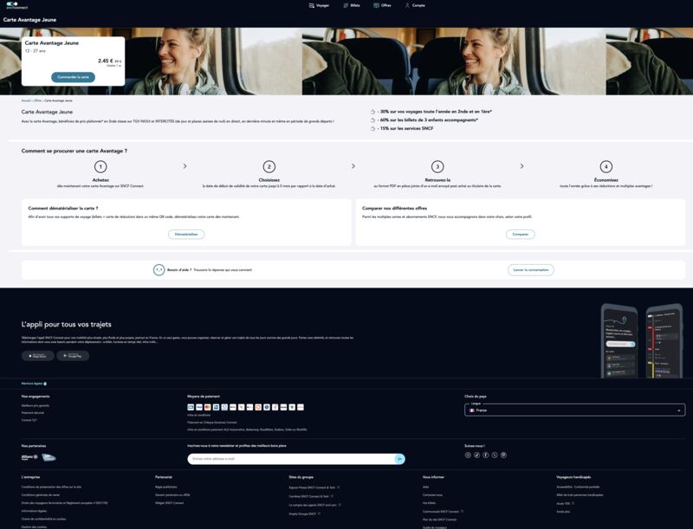Open the X (Twitter) social icon
The image size is (693, 529).
[495, 455]
